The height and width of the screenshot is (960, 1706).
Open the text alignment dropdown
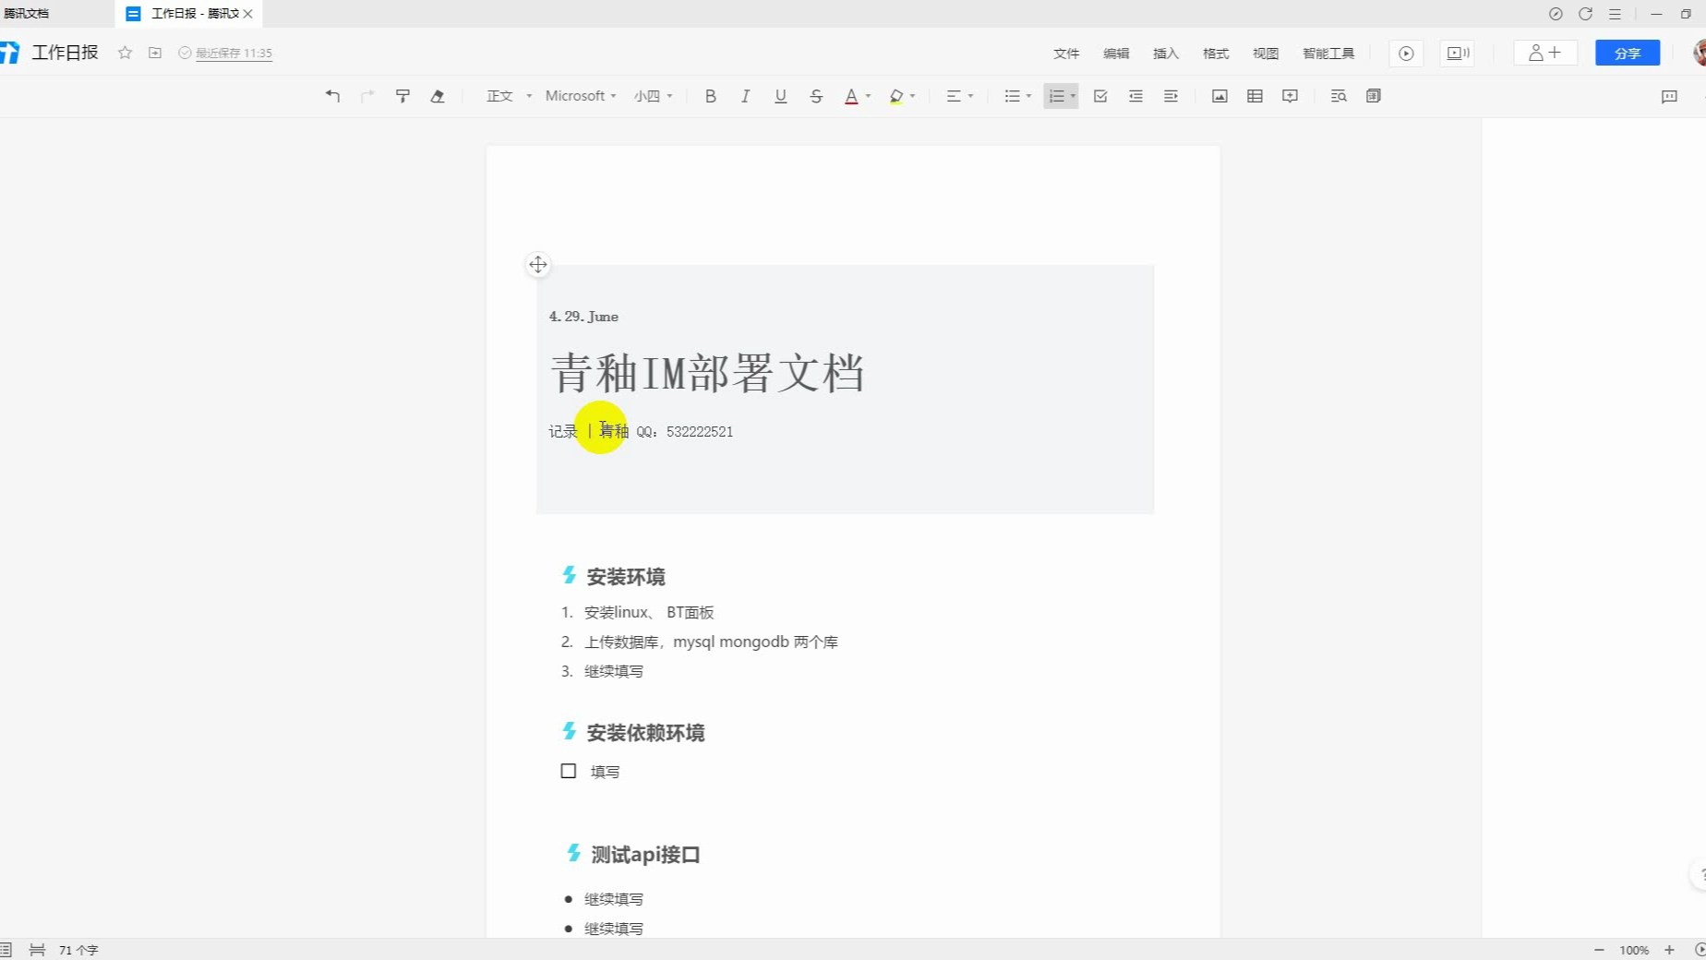pyautogui.click(x=960, y=96)
